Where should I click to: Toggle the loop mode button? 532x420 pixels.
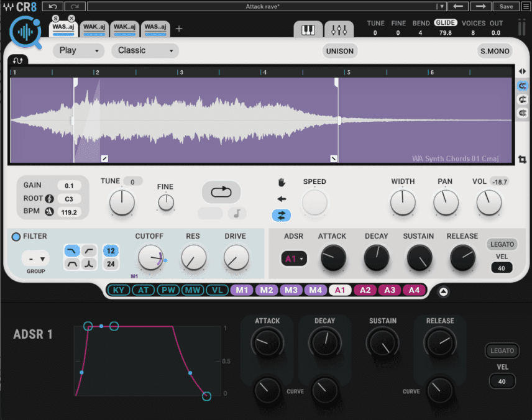[x=221, y=193]
